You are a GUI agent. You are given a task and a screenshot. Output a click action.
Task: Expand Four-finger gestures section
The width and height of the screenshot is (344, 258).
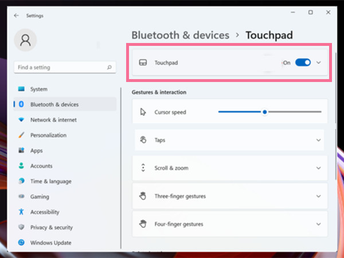coord(319,224)
